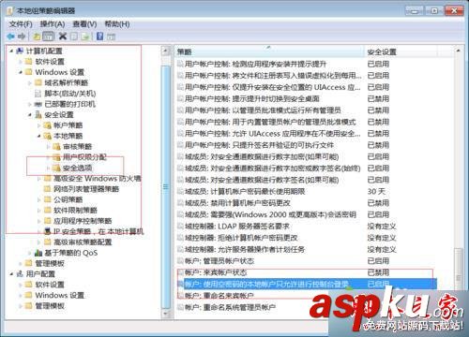Expand the 帐户策略 tree node
469x337 pixels.
point(39,125)
